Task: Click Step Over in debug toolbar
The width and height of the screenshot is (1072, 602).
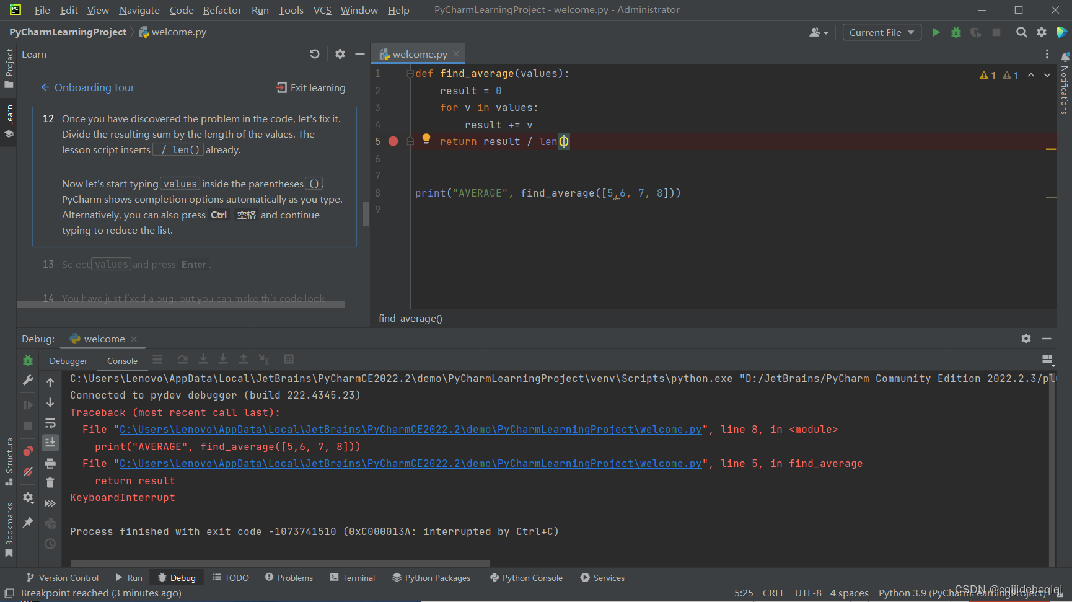Action: coord(182,359)
